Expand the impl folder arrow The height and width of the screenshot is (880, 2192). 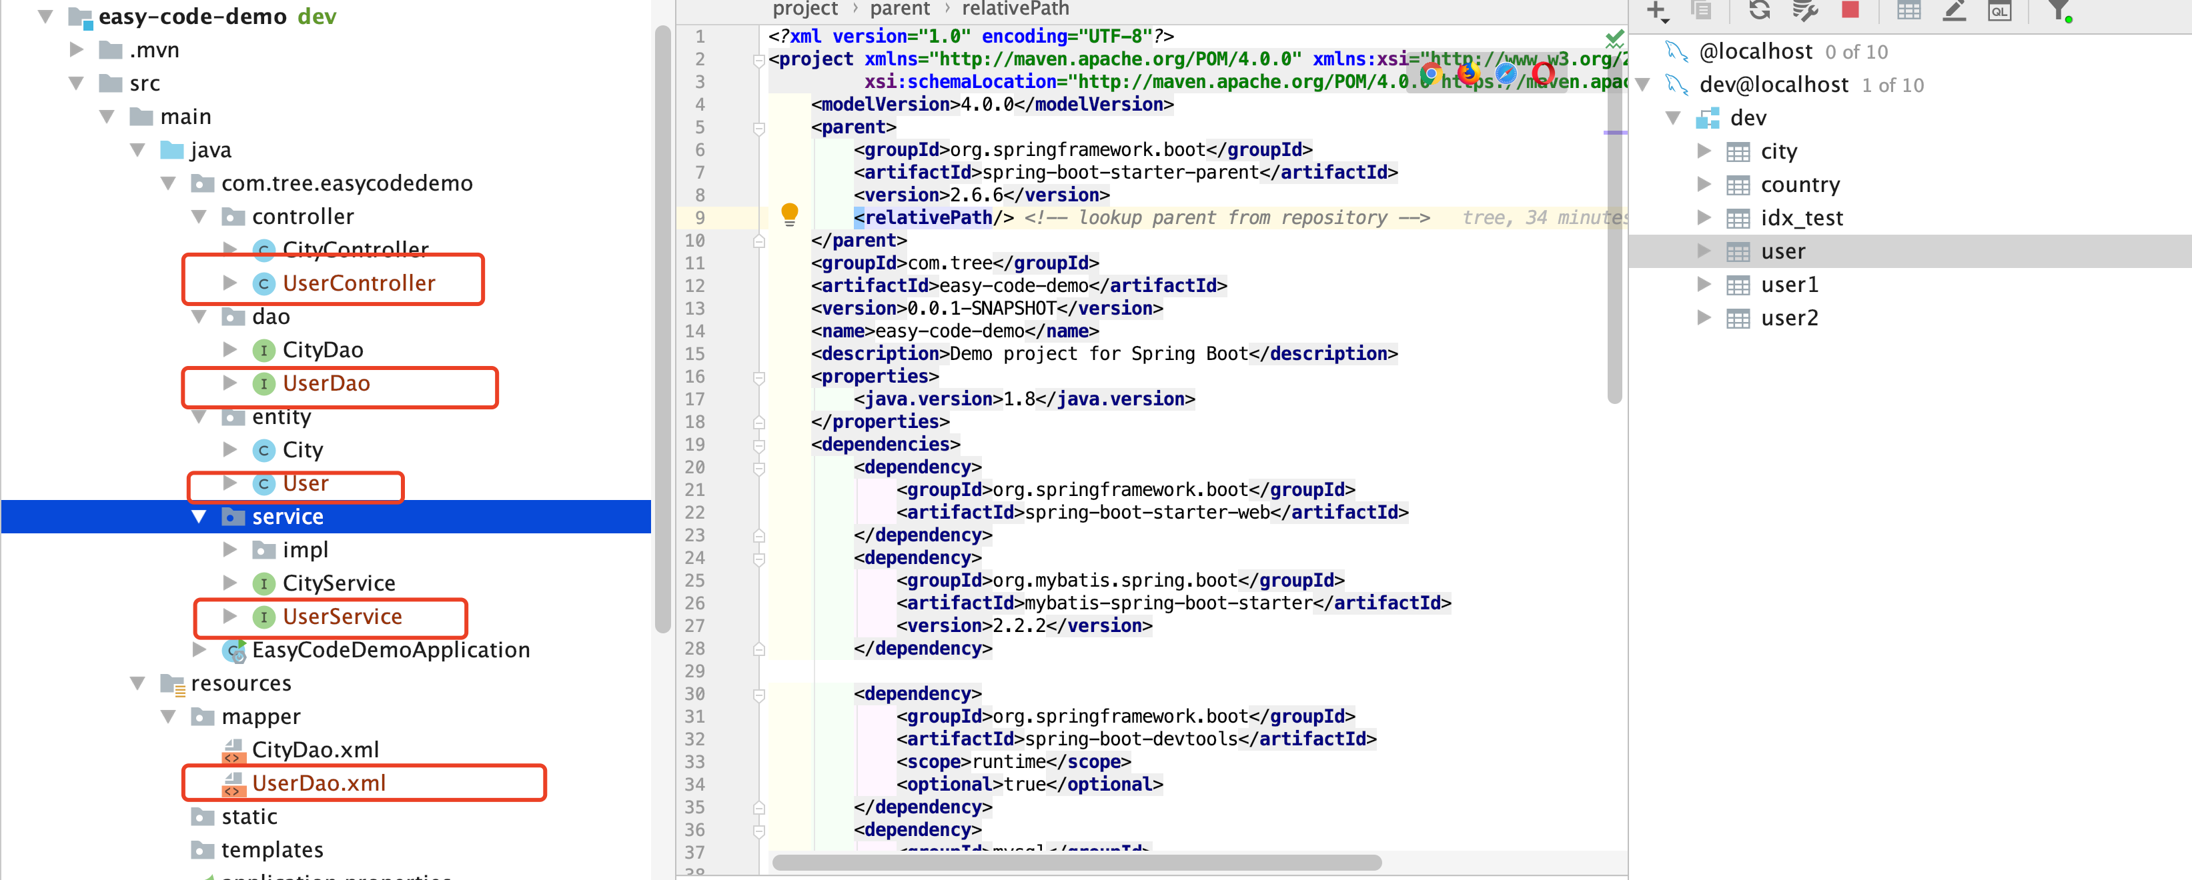click(229, 549)
